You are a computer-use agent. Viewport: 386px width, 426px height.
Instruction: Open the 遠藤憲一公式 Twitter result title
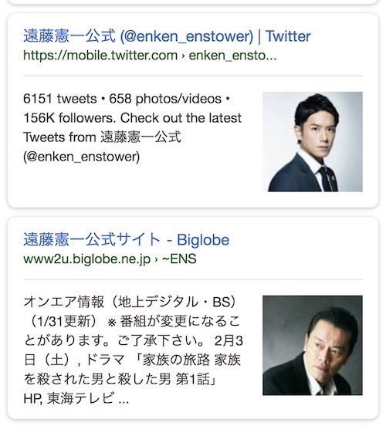167,36
